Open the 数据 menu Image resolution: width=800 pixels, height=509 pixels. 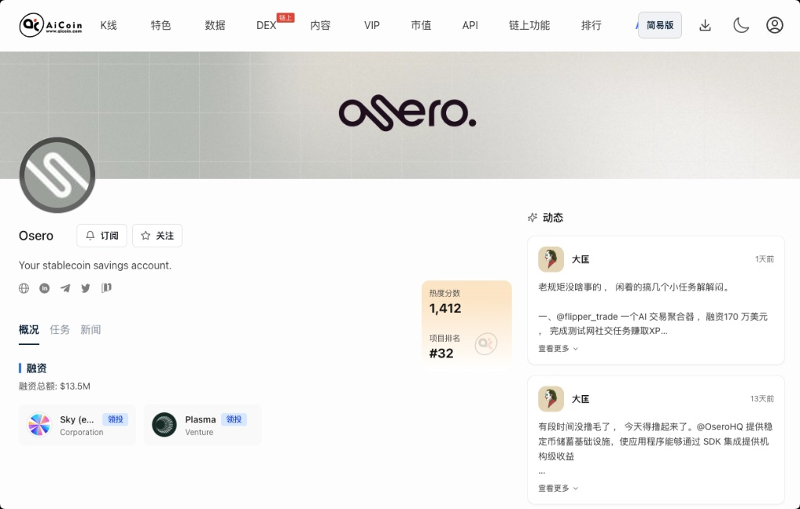click(215, 25)
